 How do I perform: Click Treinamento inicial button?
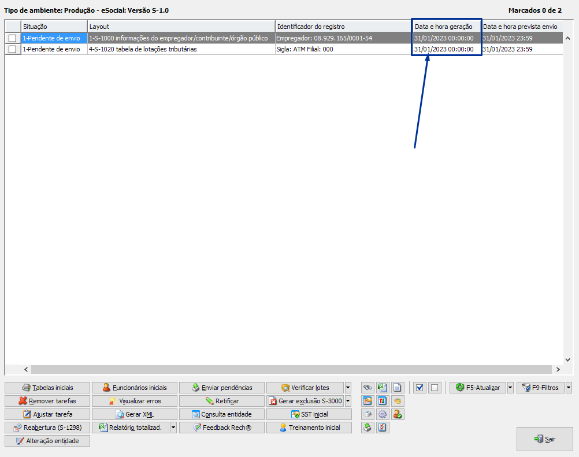click(x=309, y=428)
